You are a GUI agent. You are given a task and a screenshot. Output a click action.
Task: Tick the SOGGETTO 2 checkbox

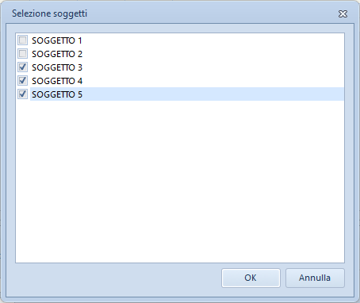[x=22, y=54]
